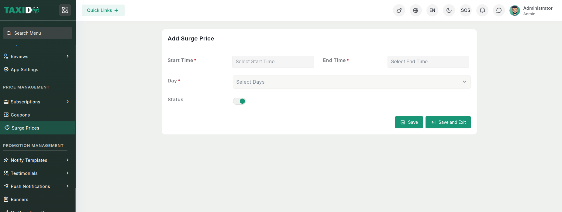Screen dimensions: 562x212
Task: Click the TaxiDo logo
Action: click(x=22, y=10)
